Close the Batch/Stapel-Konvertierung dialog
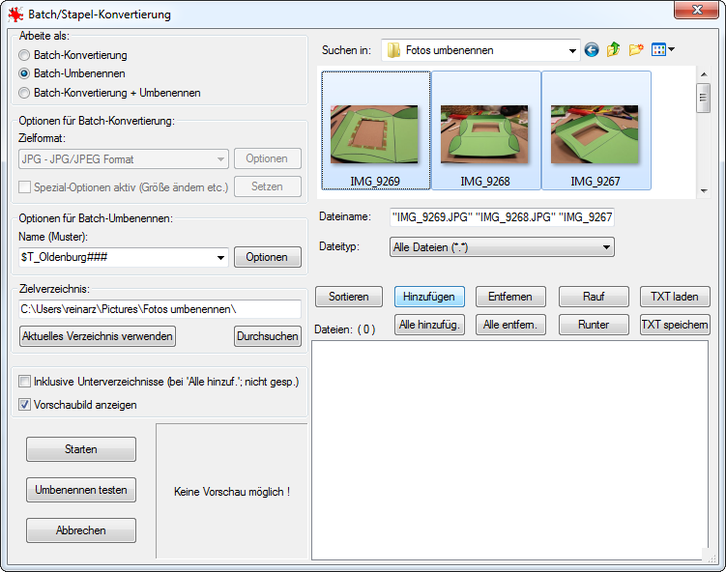 click(x=696, y=10)
